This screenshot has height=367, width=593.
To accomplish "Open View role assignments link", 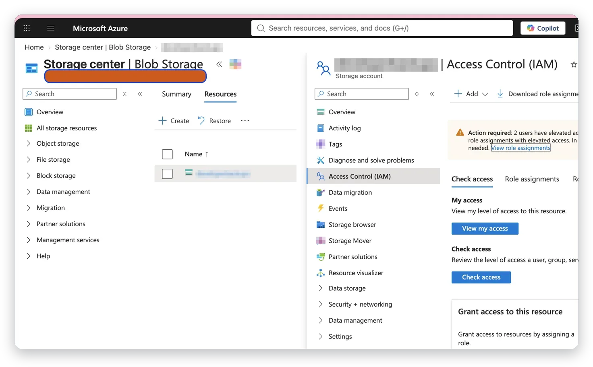I will click(x=520, y=148).
